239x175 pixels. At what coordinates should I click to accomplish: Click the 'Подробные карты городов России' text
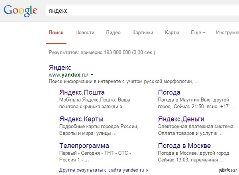tap(99, 130)
